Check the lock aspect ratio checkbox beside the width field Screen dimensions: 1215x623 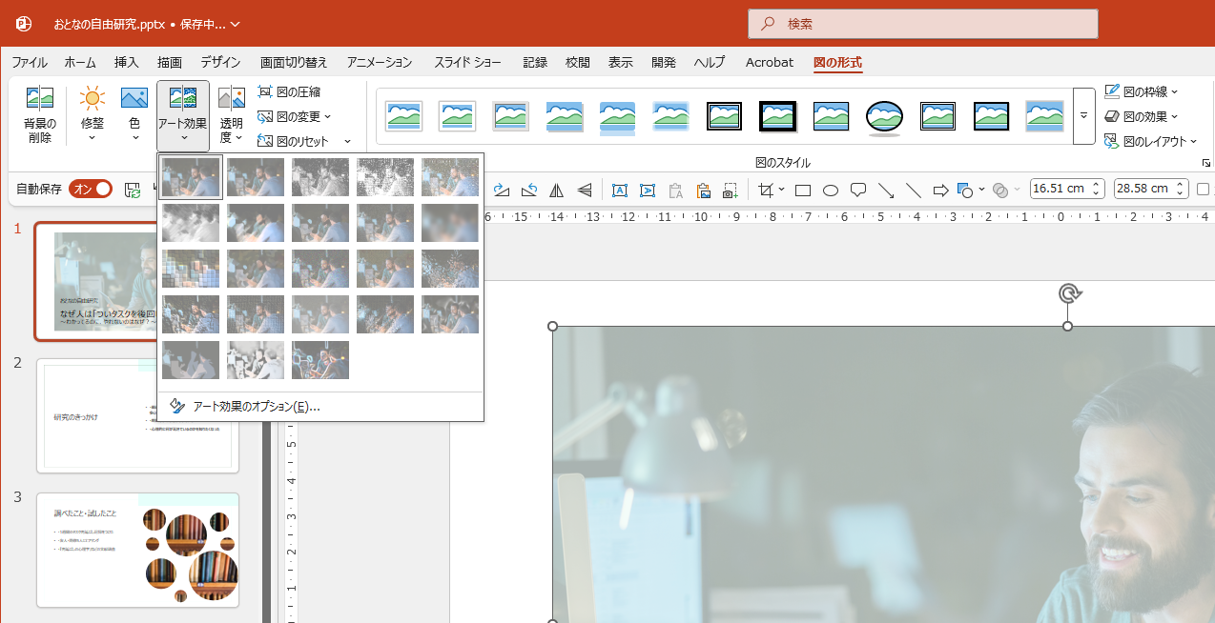pyautogui.click(x=1205, y=189)
